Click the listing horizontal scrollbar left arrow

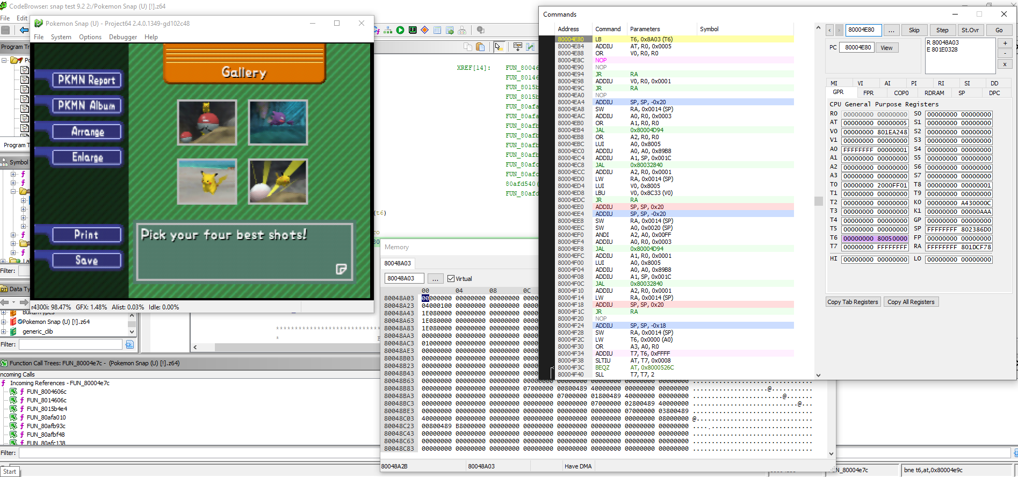[x=195, y=347]
